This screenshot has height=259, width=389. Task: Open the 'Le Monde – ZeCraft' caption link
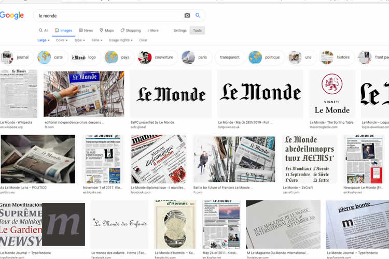click(298, 188)
